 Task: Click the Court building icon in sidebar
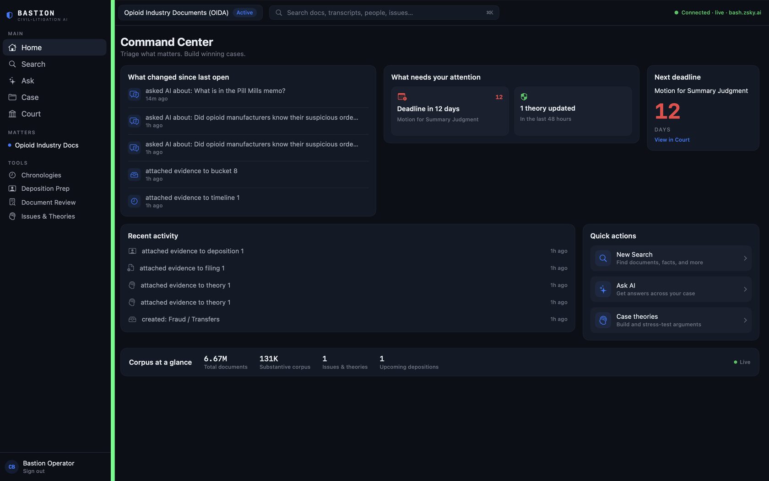click(12, 113)
